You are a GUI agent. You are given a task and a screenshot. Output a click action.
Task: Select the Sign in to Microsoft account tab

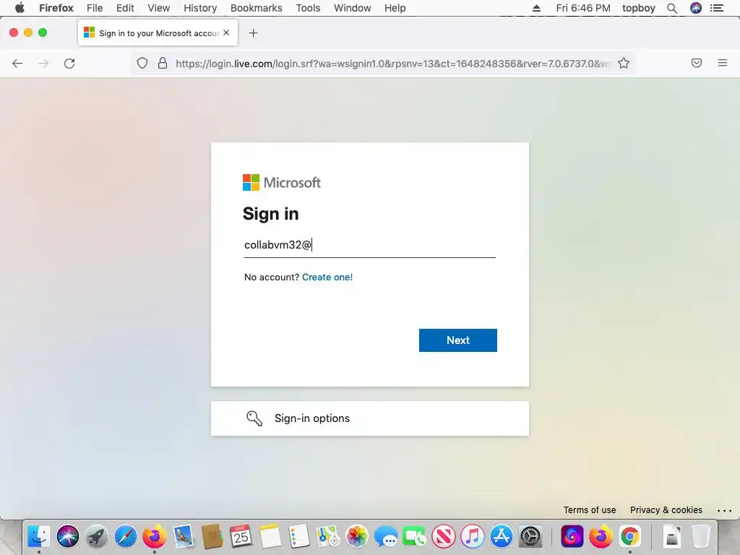click(158, 33)
